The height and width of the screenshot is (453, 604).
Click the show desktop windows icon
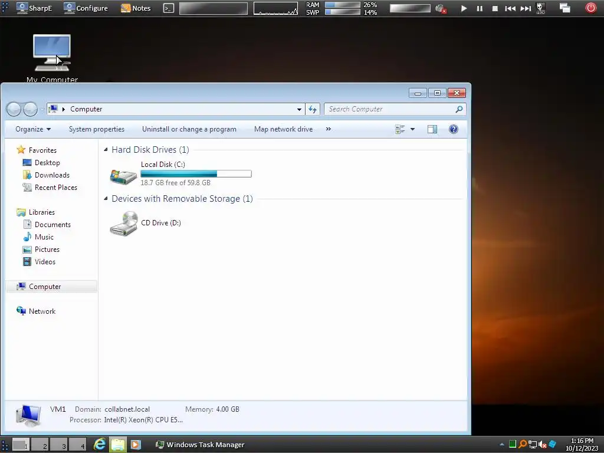point(564,8)
